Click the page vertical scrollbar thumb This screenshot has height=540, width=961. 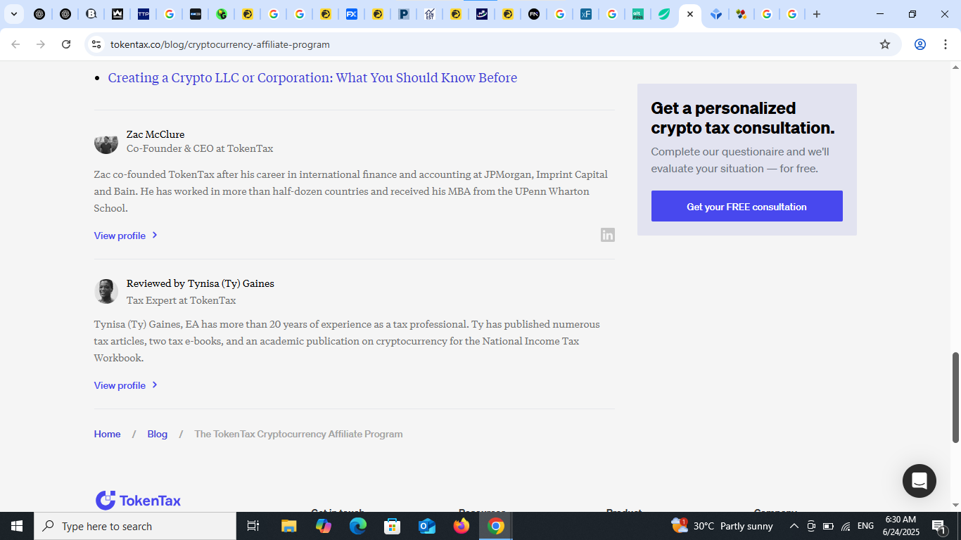coord(955,397)
